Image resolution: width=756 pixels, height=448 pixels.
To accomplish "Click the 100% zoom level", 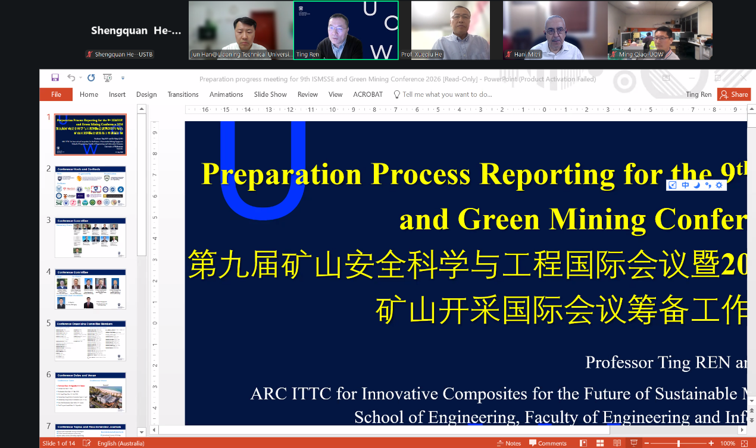I will [x=727, y=443].
